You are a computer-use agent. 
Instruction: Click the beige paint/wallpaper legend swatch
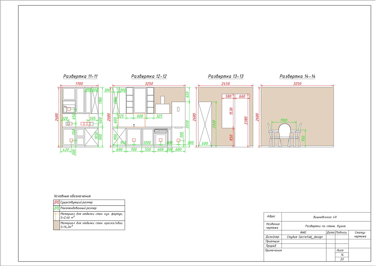point(56,225)
